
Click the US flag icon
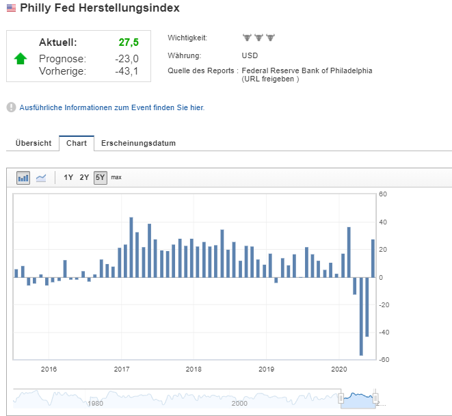[11, 8]
